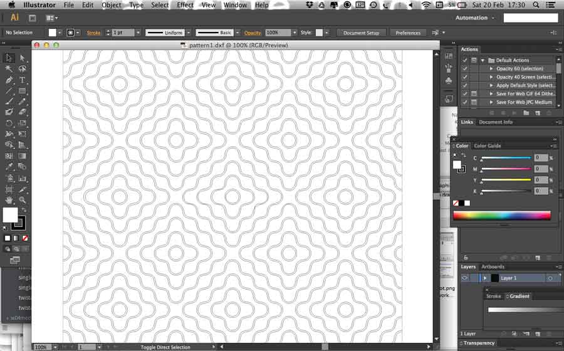Open the Object menu

(x=111, y=5)
